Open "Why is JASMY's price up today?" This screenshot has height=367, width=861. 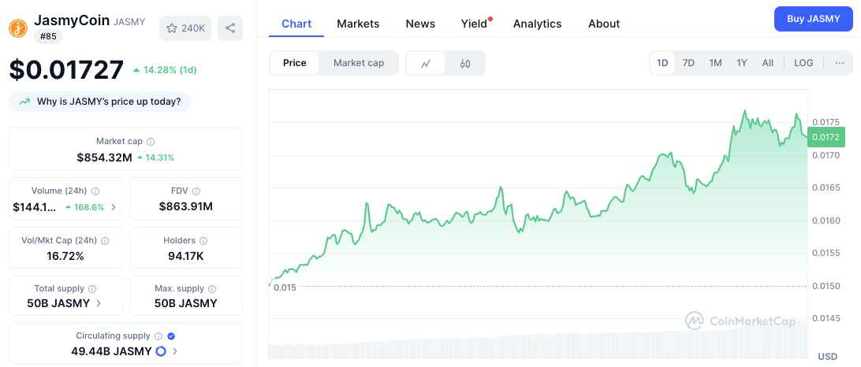(x=100, y=102)
